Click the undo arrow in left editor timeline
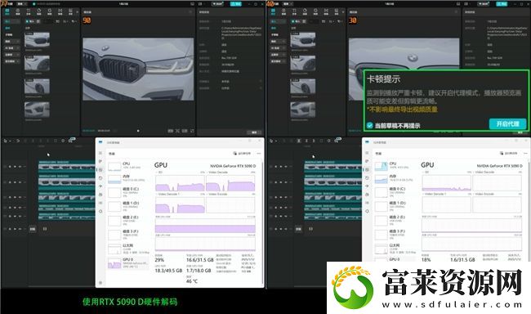This screenshot has height=314, width=531. [18, 141]
